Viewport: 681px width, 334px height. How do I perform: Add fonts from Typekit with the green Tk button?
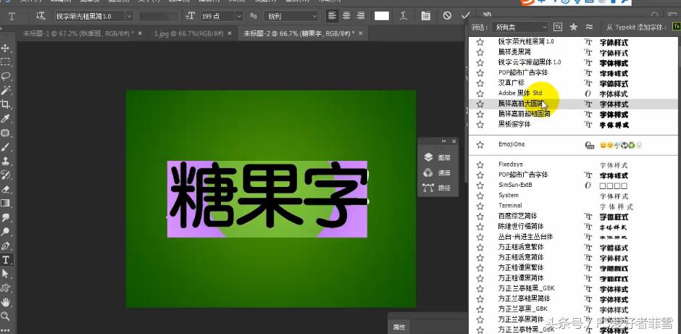676,27
